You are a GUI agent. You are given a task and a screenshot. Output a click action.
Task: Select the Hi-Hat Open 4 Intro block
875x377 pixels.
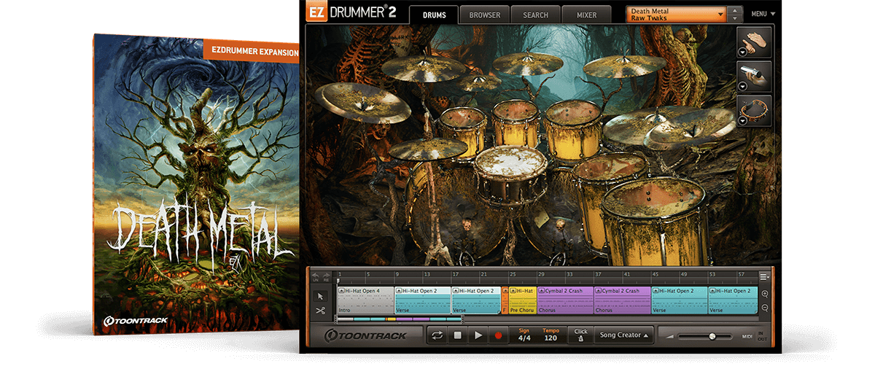coord(365,300)
